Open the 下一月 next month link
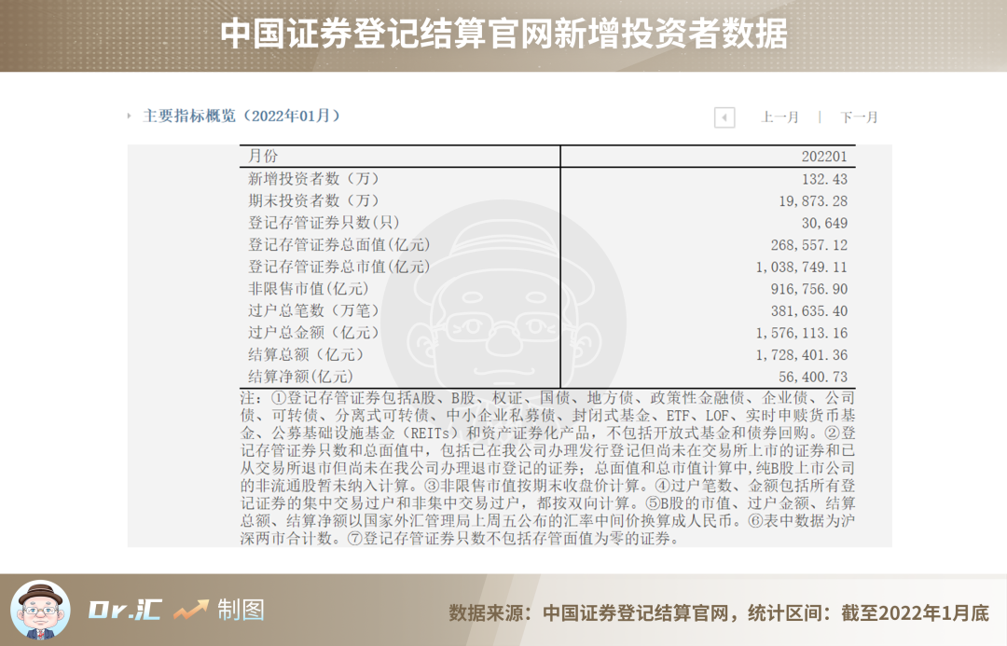 click(858, 117)
